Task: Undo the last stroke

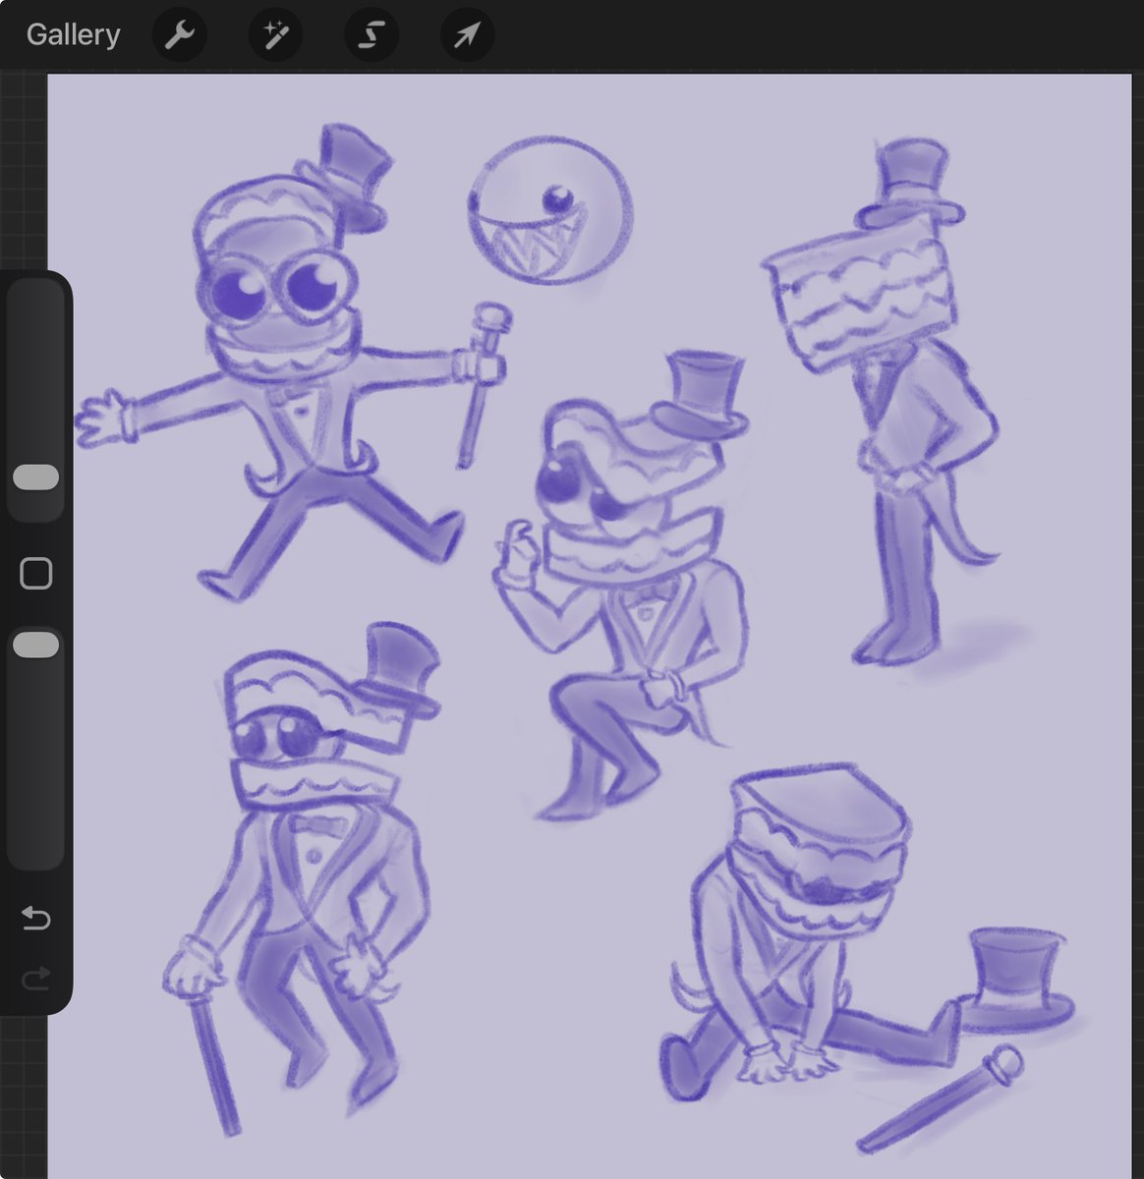Action: point(35,919)
